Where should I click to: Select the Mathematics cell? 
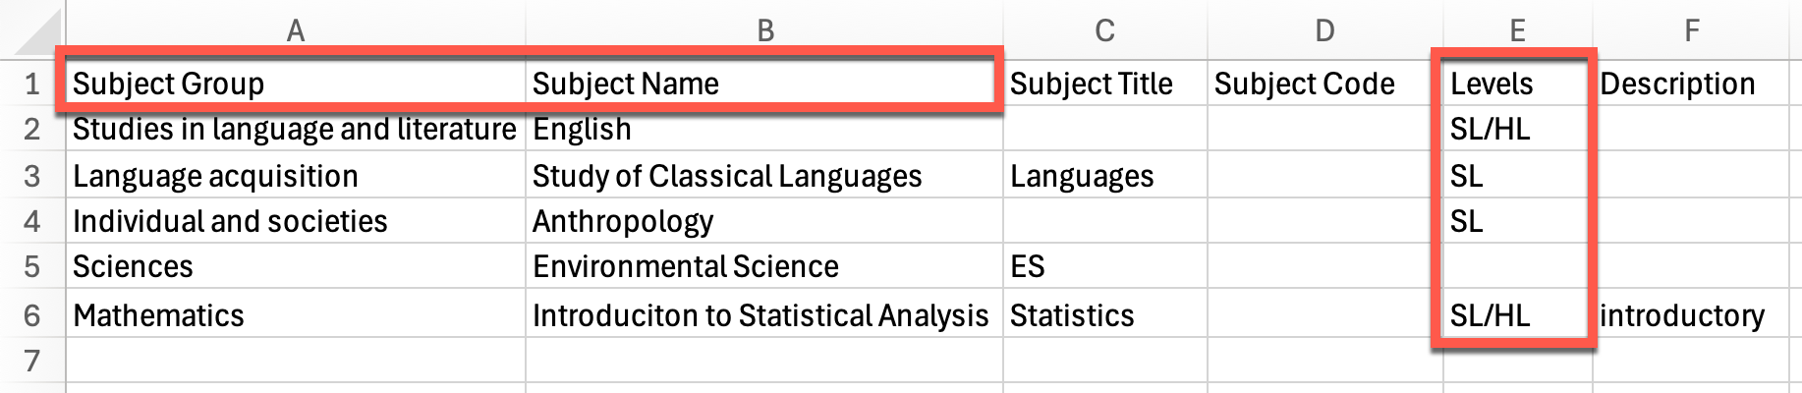coord(296,314)
